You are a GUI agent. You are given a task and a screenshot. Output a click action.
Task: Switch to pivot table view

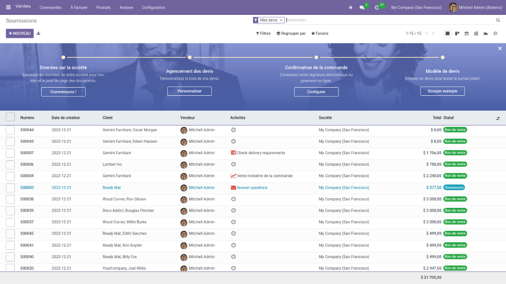476,34
